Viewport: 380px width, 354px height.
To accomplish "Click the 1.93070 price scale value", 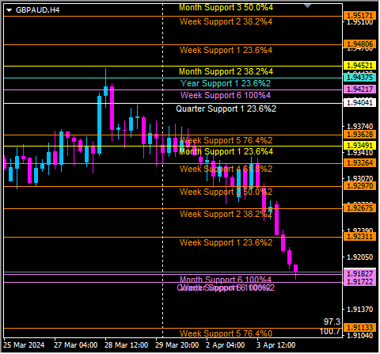I will [360, 179].
